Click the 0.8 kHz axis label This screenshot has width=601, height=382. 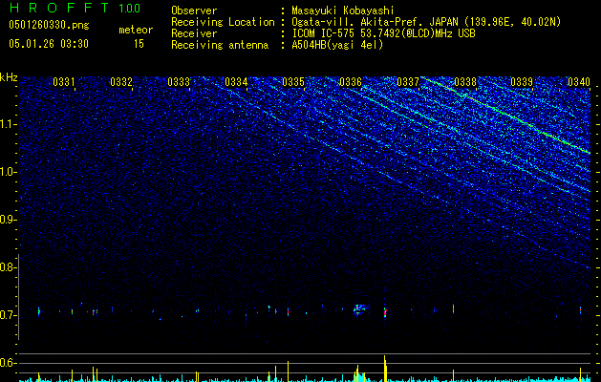(8, 267)
